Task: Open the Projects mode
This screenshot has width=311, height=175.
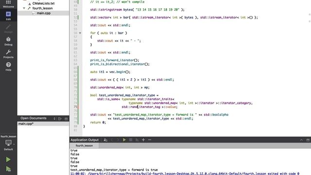Action: [8, 54]
